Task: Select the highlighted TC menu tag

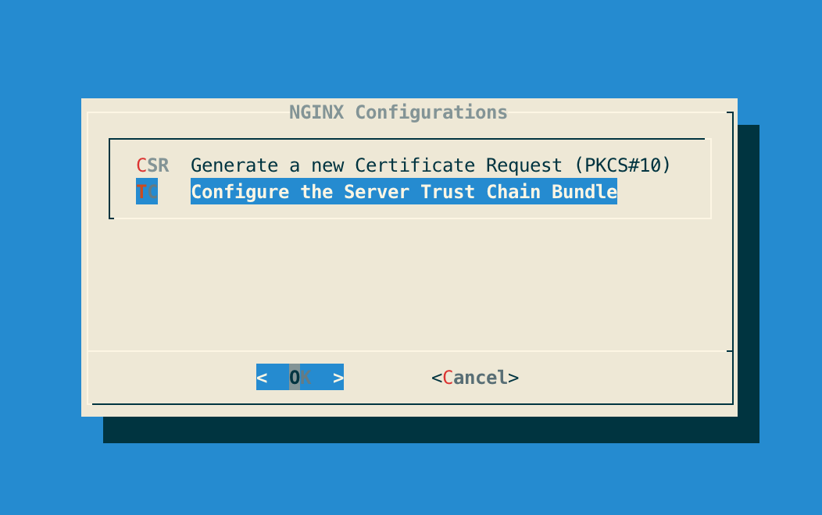Action: point(147,192)
